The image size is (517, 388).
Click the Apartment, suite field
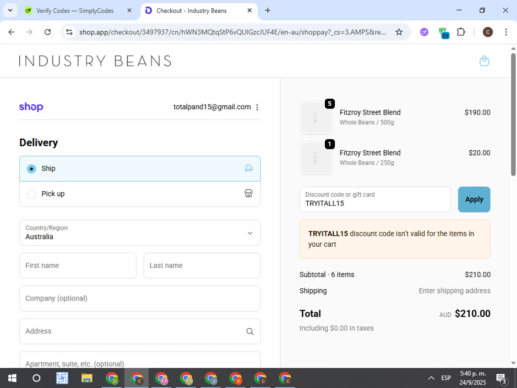point(140,360)
